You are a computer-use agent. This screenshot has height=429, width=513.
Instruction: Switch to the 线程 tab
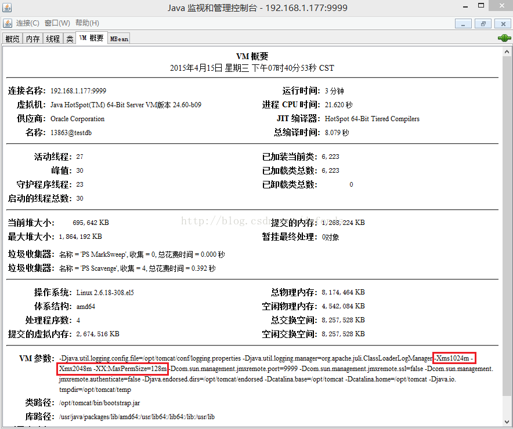tap(53, 39)
